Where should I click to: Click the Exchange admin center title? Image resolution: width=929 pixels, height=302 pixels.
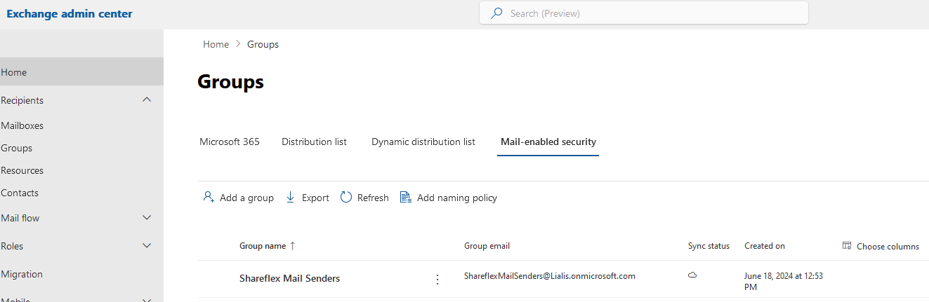[70, 13]
